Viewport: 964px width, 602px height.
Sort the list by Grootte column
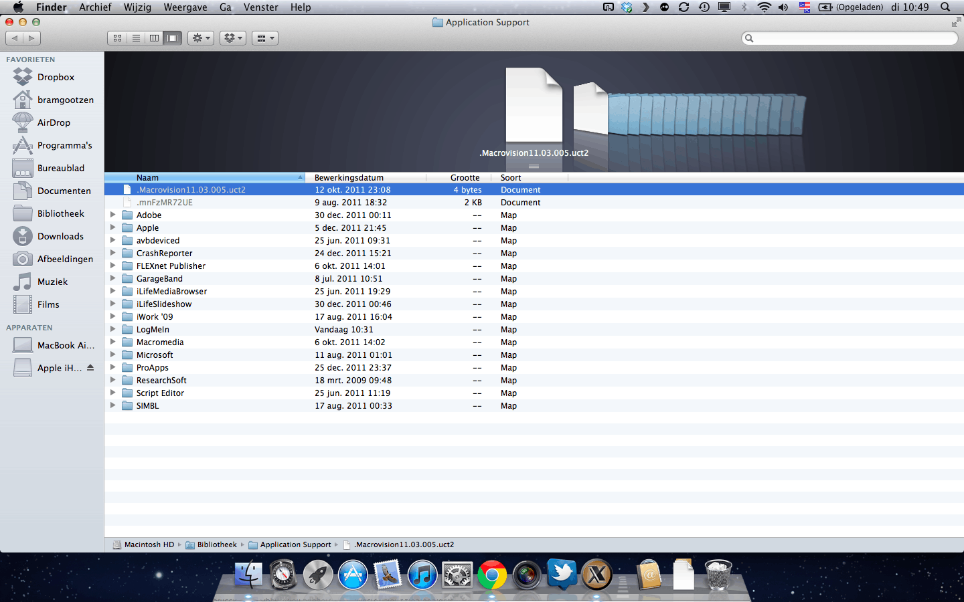tap(459, 178)
